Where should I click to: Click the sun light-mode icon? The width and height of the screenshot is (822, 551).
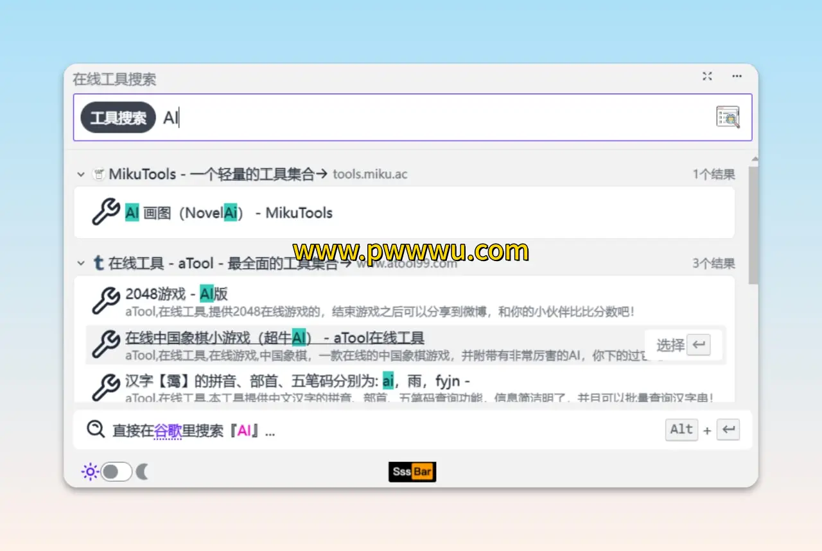pos(90,472)
